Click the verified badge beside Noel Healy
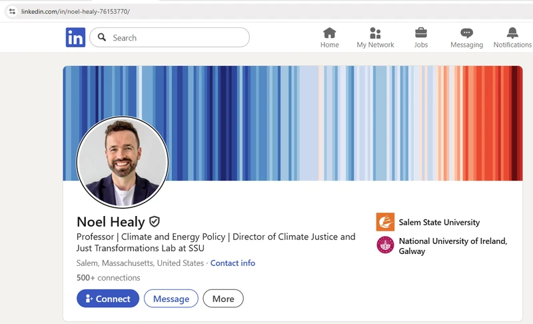The height and width of the screenshot is (324, 533). (x=155, y=222)
